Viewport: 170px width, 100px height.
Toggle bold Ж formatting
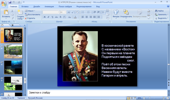click(45, 17)
